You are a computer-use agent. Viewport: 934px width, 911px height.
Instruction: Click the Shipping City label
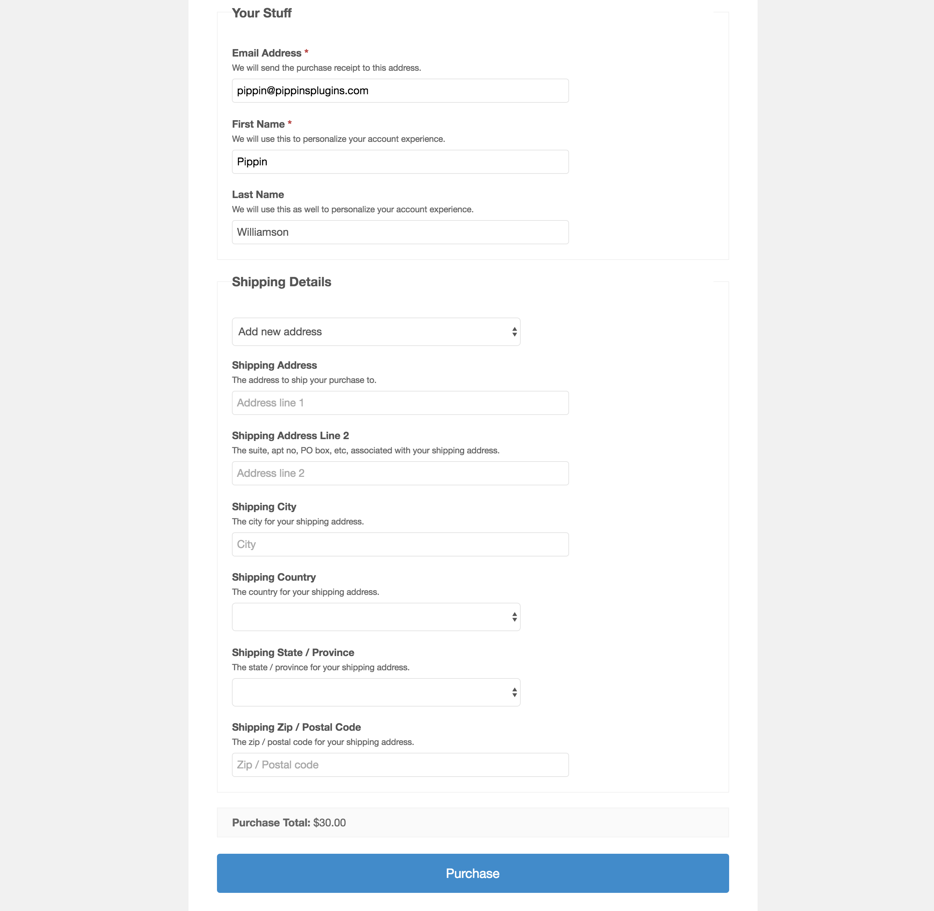click(x=264, y=507)
